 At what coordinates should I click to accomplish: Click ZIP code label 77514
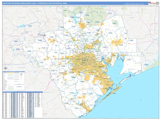point(129,60)
